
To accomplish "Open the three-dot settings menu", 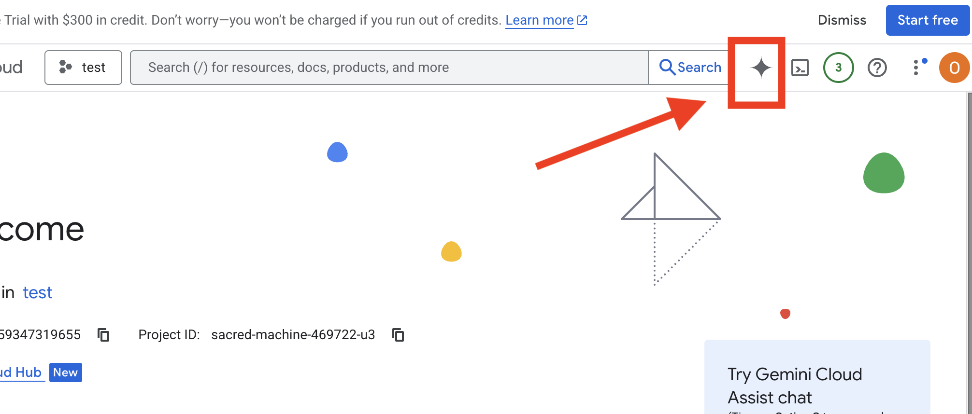I will click(916, 68).
